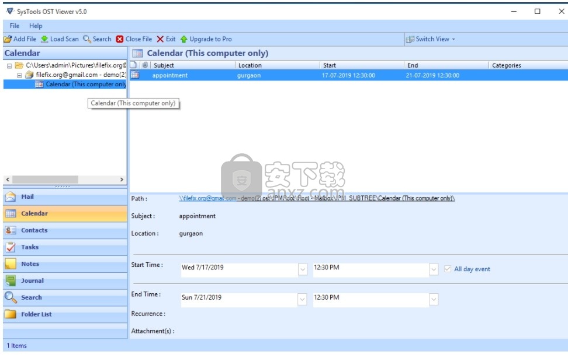This screenshot has height=355, width=568.
Task: Select the Notes navigation tab
Action: click(65, 264)
